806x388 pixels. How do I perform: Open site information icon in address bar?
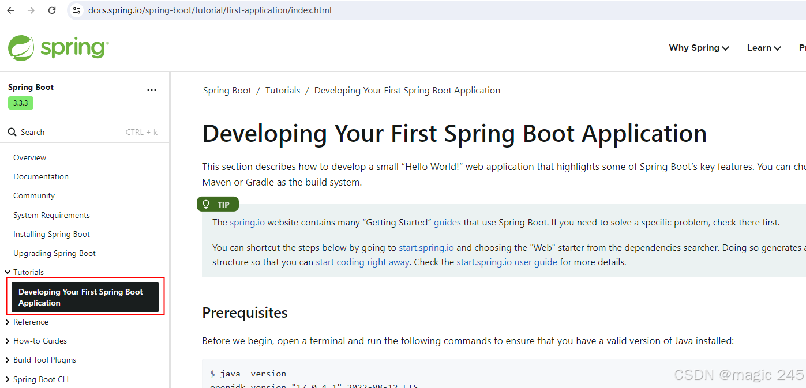pos(77,10)
